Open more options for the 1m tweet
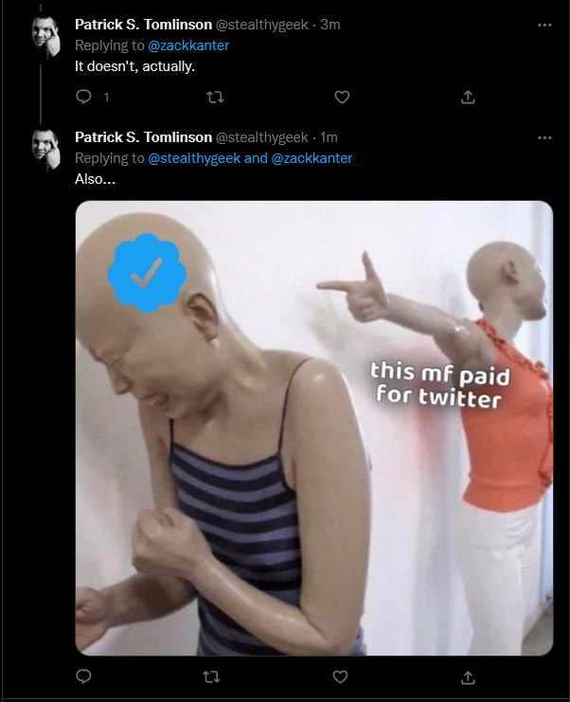The height and width of the screenshot is (702, 570). point(544,137)
